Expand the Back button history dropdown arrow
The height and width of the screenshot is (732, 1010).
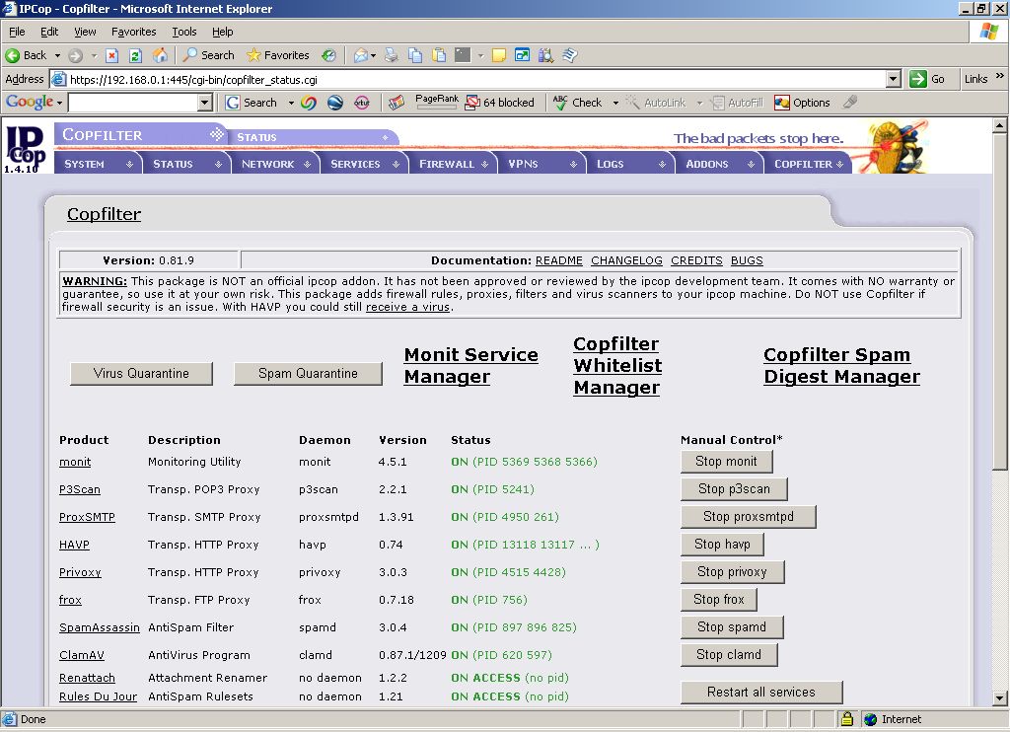pos(57,55)
